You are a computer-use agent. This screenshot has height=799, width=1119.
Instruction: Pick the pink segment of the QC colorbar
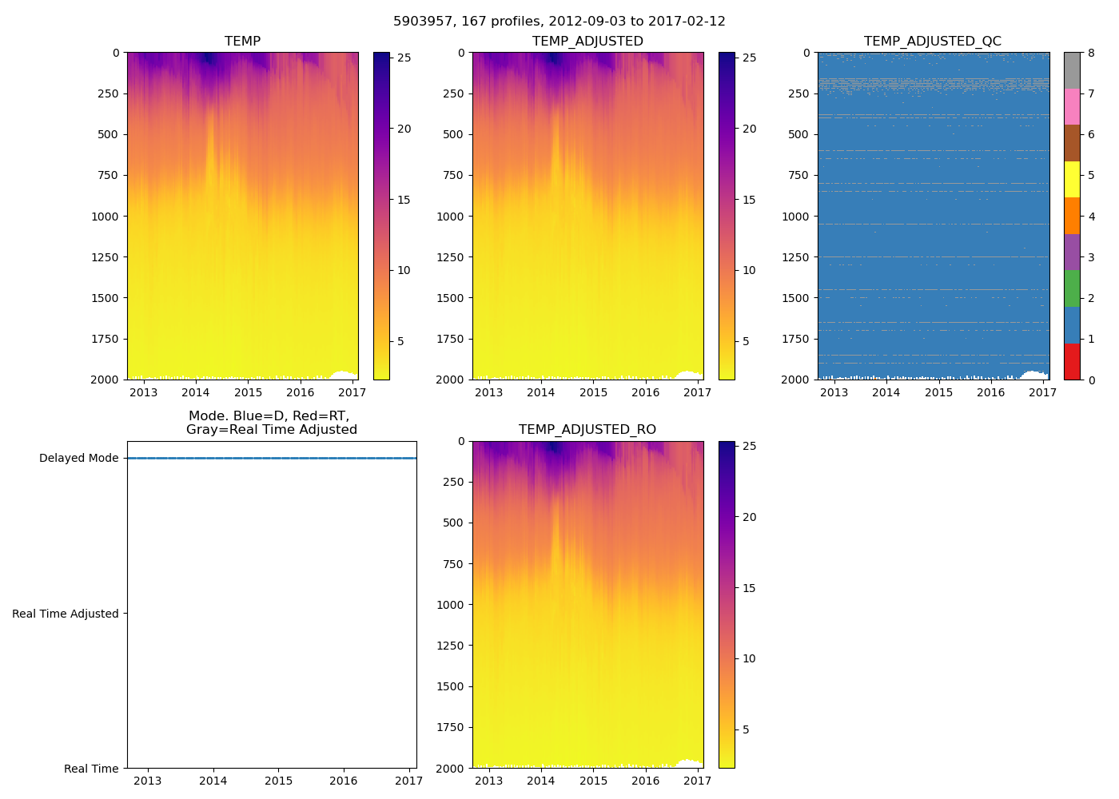[x=1072, y=106]
